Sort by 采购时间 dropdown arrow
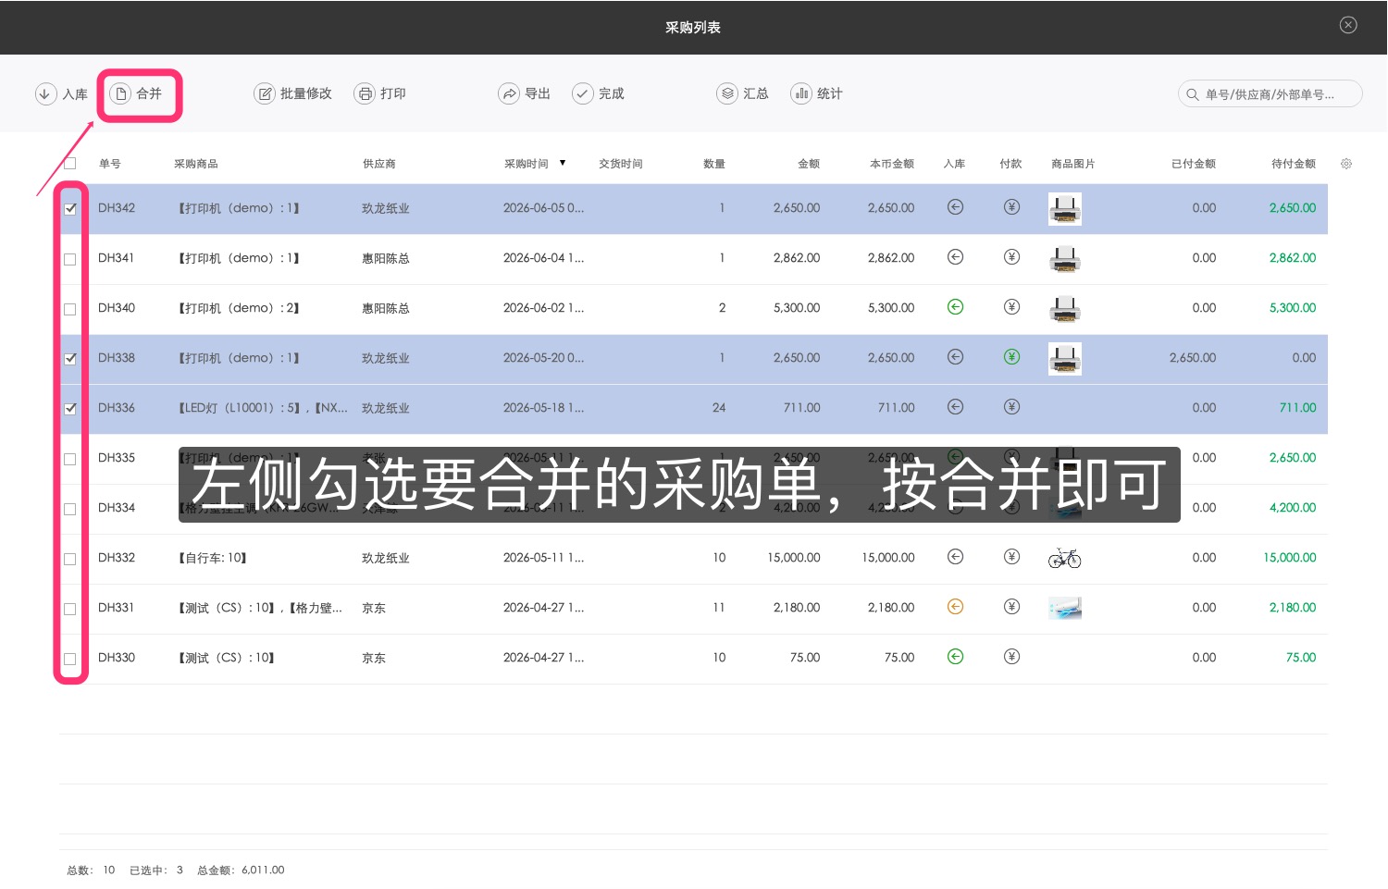 click(x=563, y=163)
